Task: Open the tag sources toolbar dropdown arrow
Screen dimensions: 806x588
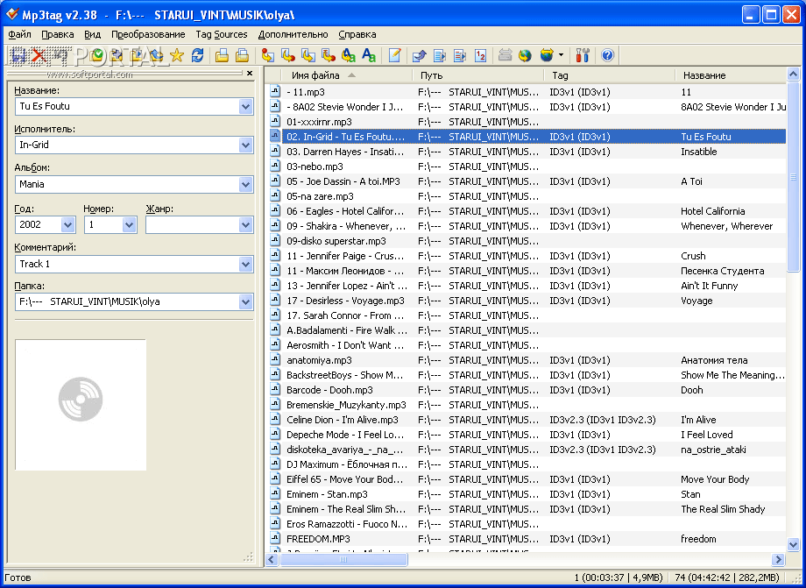Action: click(561, 55)
